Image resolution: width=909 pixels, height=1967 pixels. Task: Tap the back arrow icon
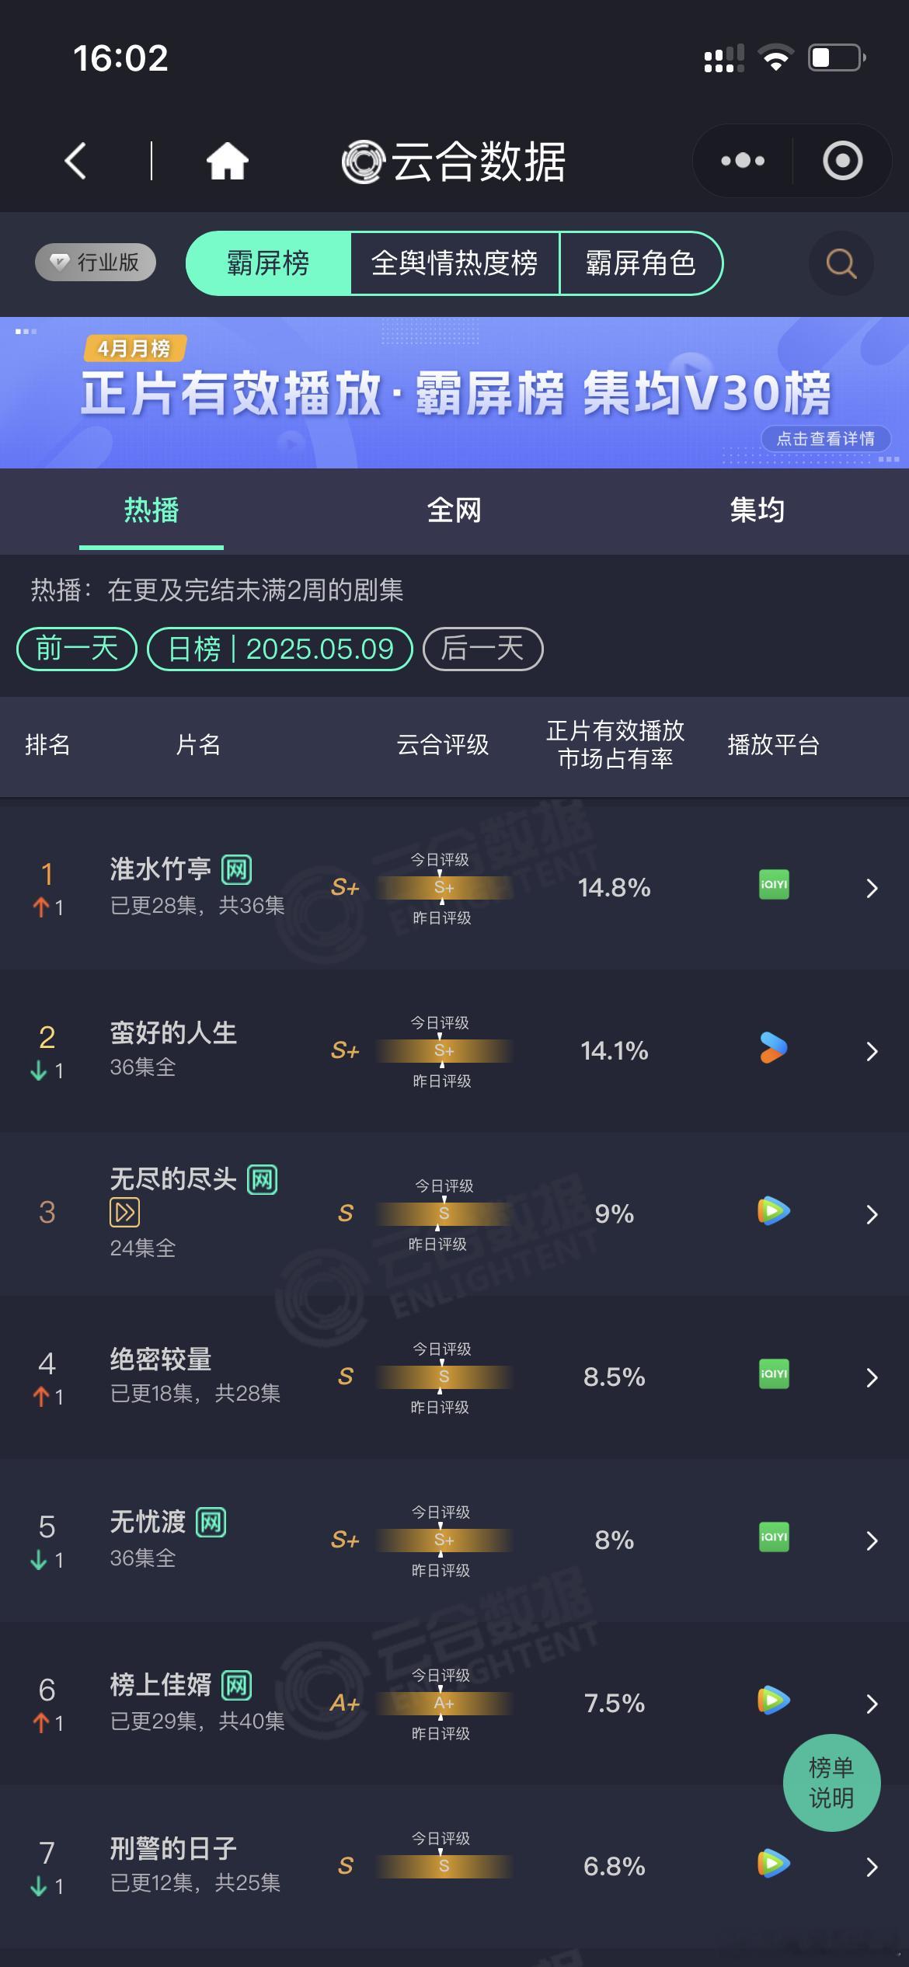(75, 162)
